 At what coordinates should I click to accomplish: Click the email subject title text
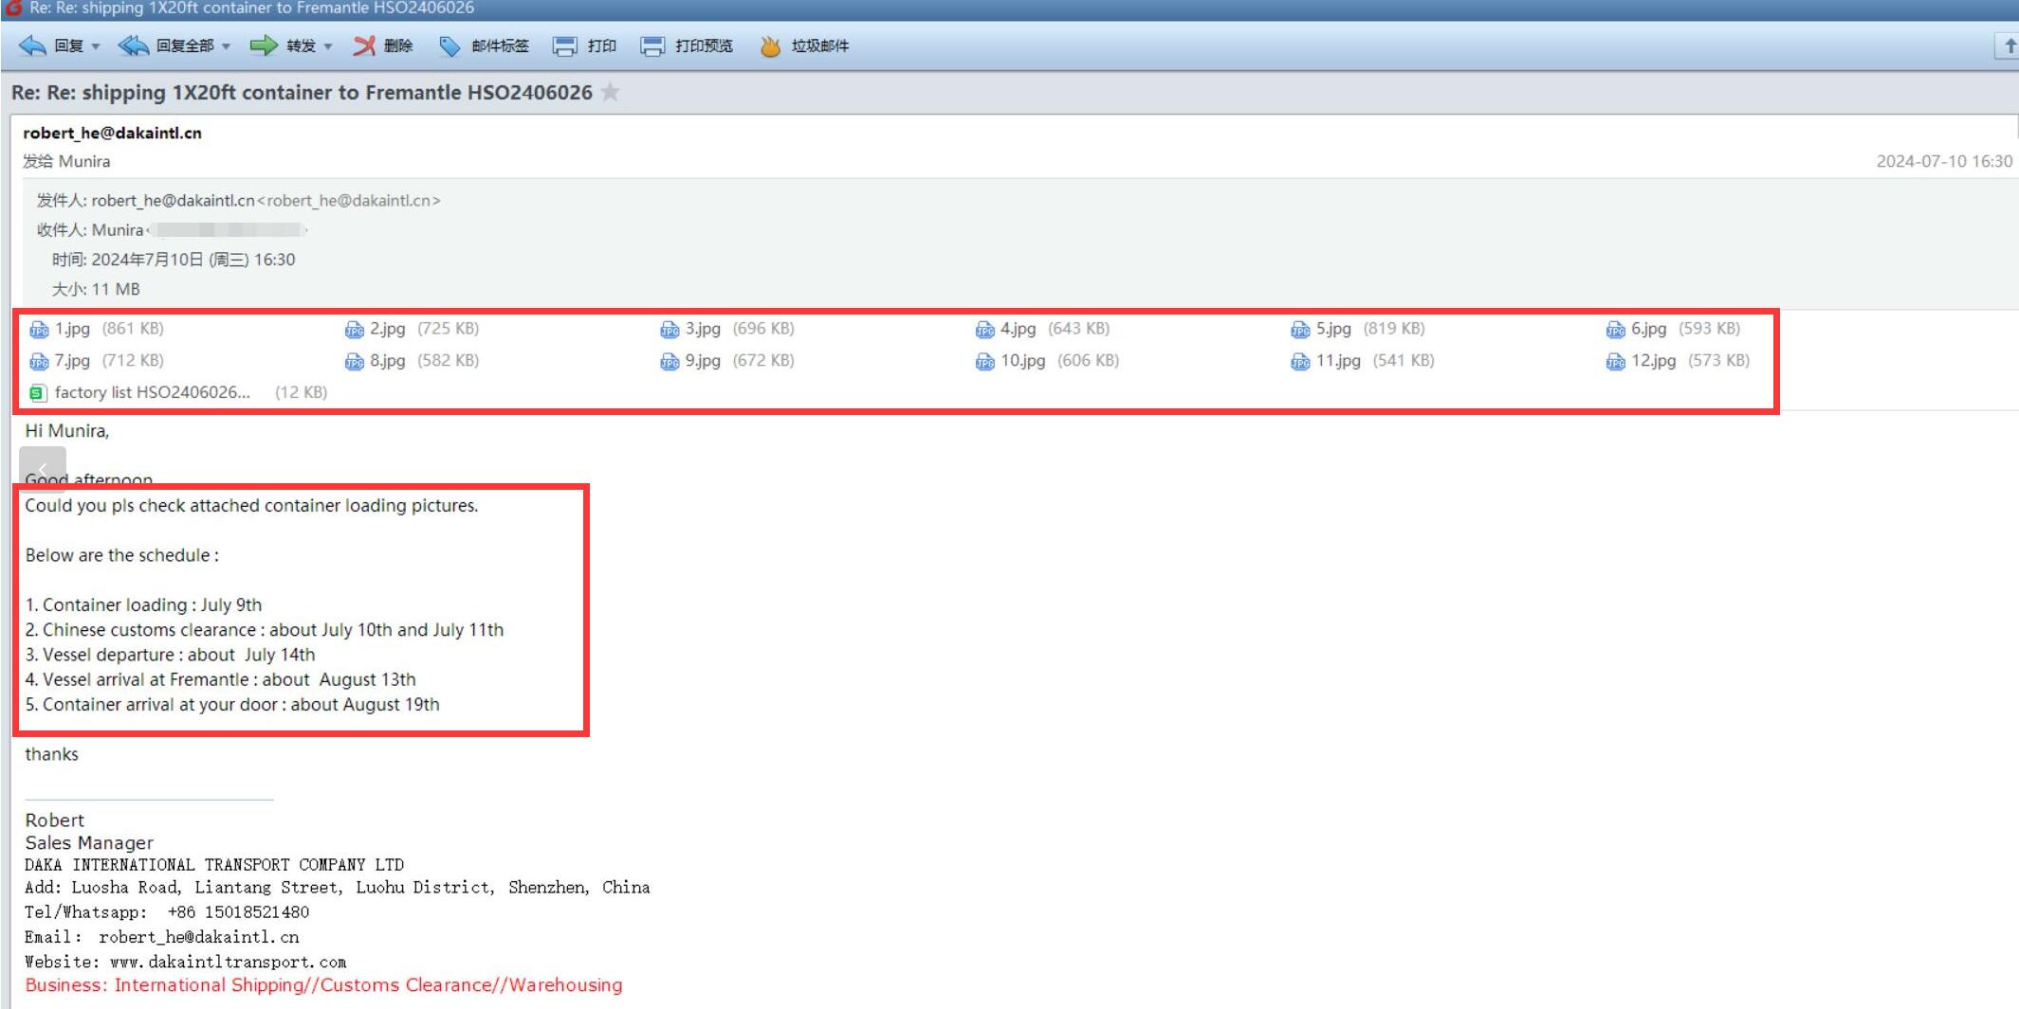[302, 92]
